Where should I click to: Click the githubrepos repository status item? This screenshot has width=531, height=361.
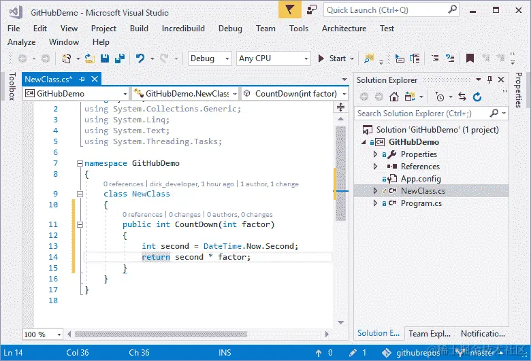point(411,353)
